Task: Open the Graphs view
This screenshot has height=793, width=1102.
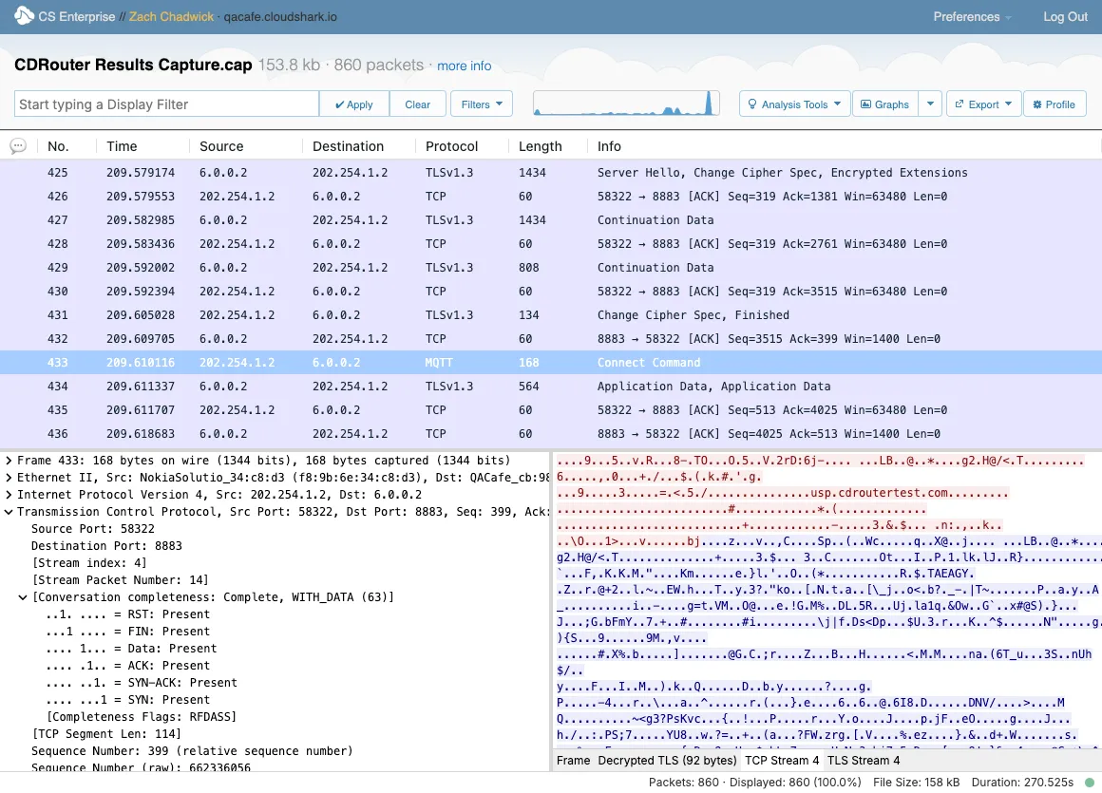Action: [883, 104]
